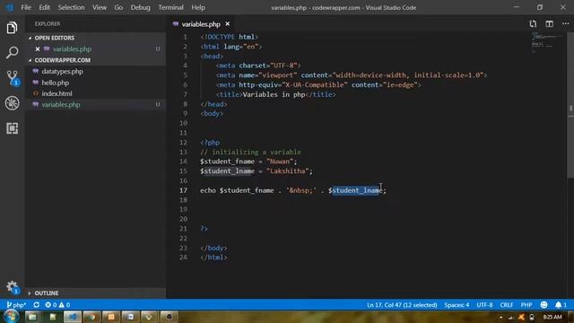The width and height of the screenshot is (574, 323).
Task: Click the $student_fname variable on line 14
Action: tap(227, 161)
